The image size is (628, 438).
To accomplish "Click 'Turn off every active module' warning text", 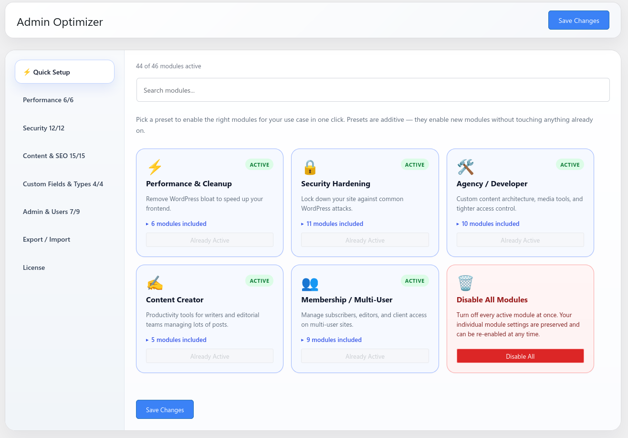I will pyautogui.click(x=518, y=324).
